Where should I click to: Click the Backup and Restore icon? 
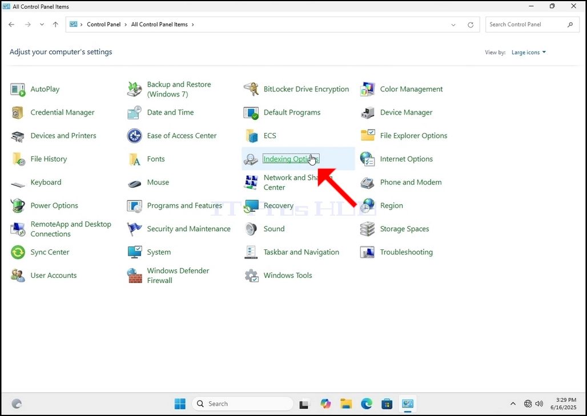pos(134,90)
